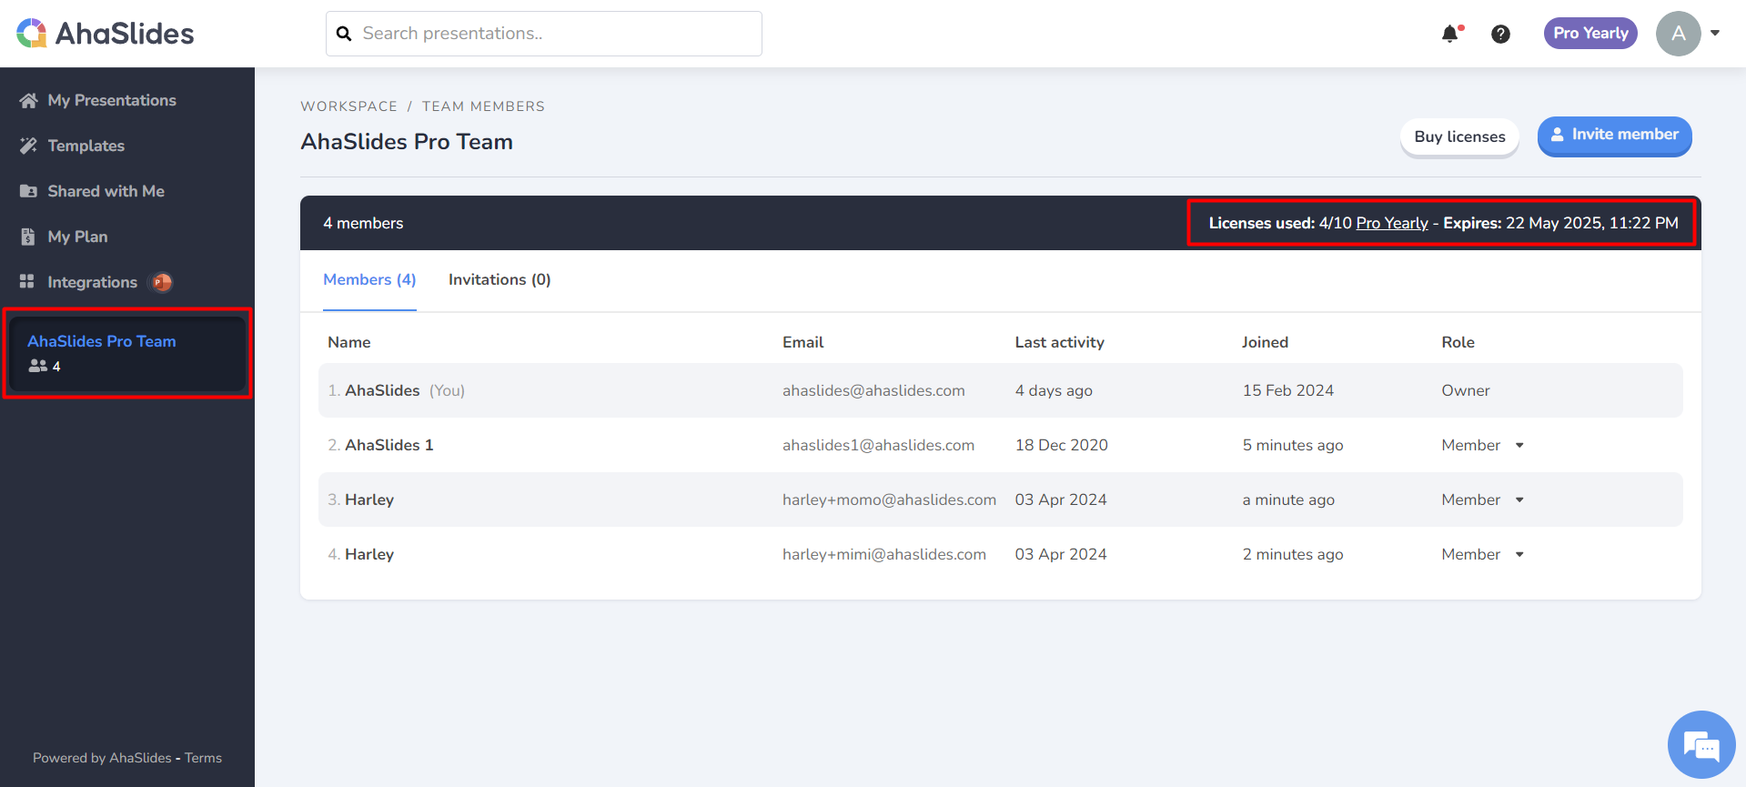Click the Joined column header
The height and width of the screenshot is (787, 1746).
pos(1265,342)
